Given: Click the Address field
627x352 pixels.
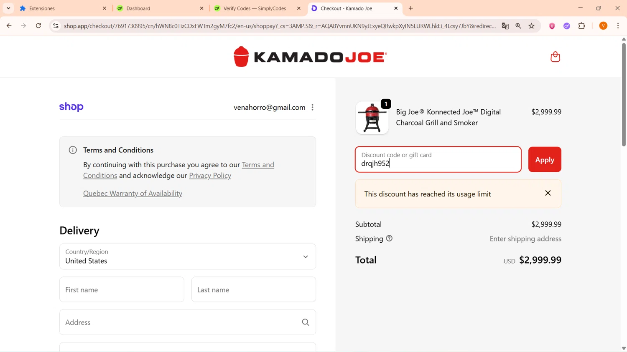Looking at the screenshot, I should tap(188, 322).
